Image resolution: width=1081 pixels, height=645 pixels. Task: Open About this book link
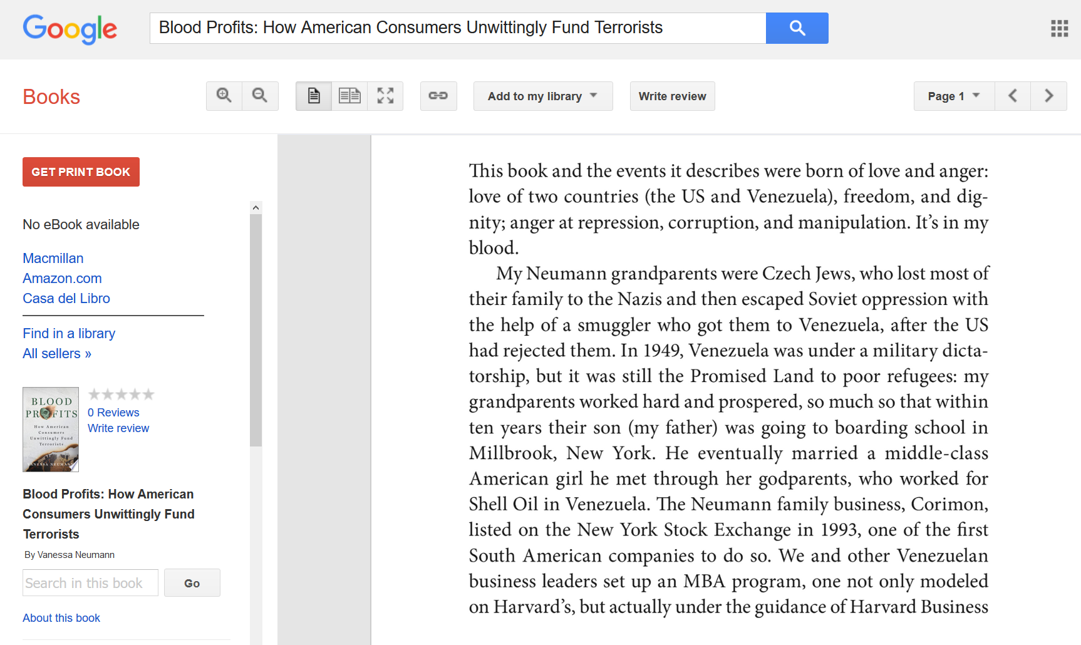[x=61, y=618]
